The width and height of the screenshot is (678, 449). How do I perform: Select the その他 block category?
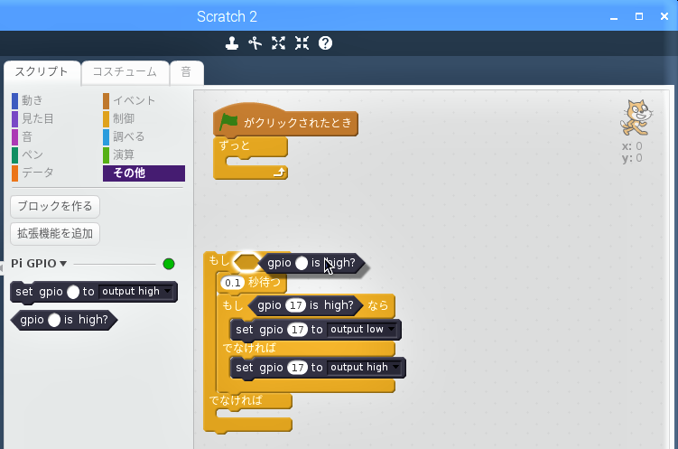click(x=144, y=173)
